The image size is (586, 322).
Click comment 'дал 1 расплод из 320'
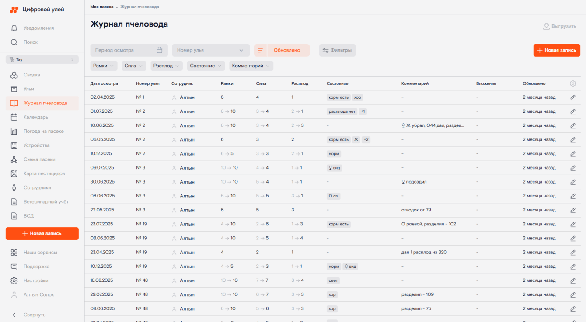[424, 253]
